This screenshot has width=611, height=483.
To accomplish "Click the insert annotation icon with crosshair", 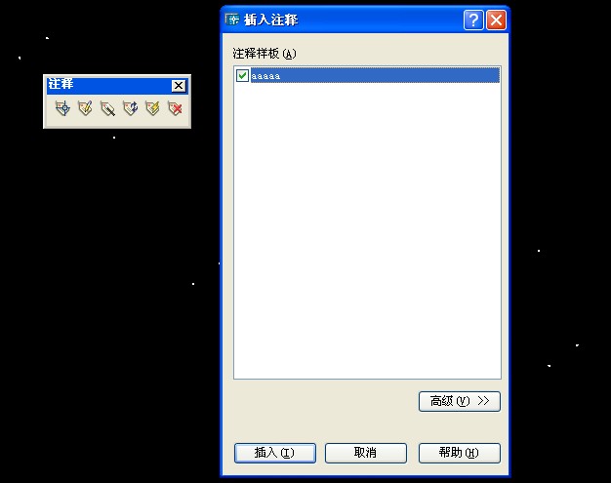I will point(62,108).
